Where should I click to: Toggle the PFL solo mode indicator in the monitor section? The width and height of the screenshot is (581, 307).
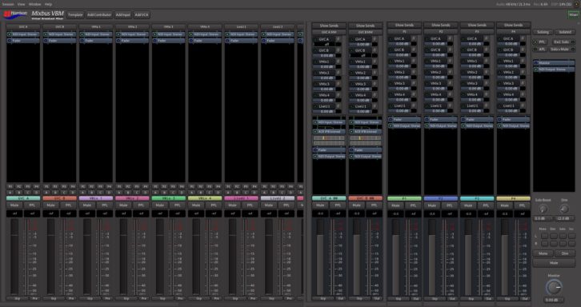[535, 42]
